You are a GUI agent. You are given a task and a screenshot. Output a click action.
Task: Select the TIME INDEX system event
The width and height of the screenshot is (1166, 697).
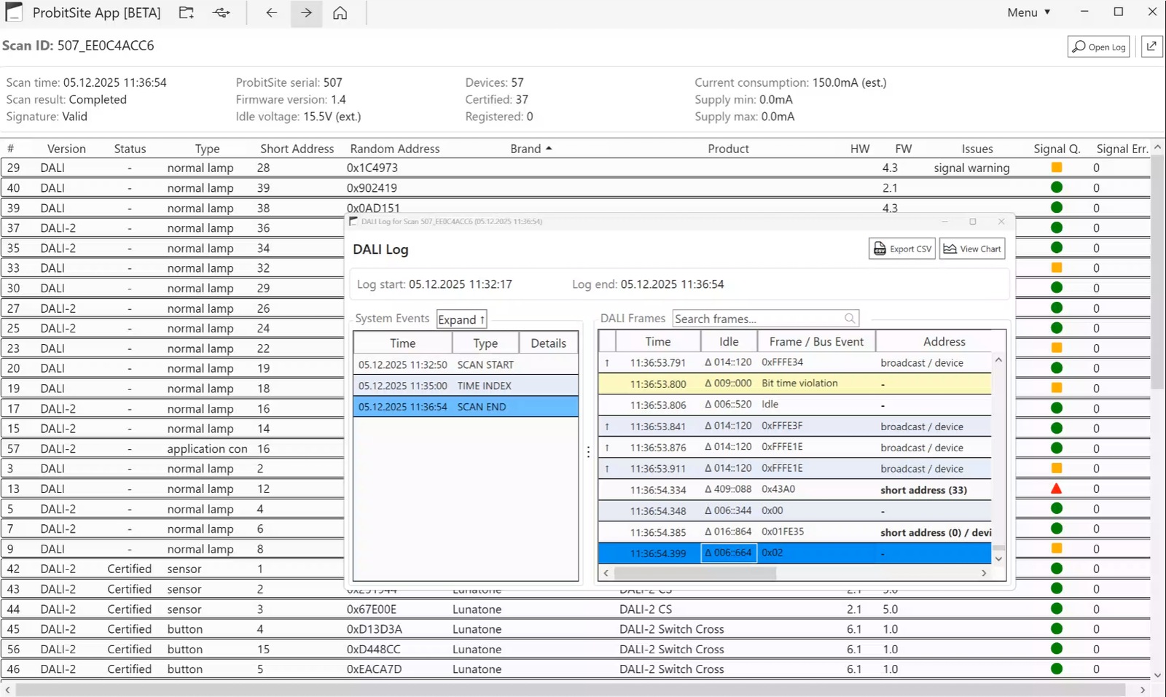[466, 386]
